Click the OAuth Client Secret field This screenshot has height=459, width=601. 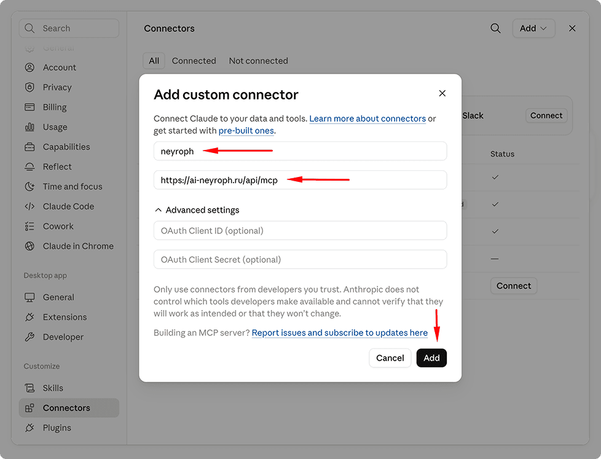point(300,260)
